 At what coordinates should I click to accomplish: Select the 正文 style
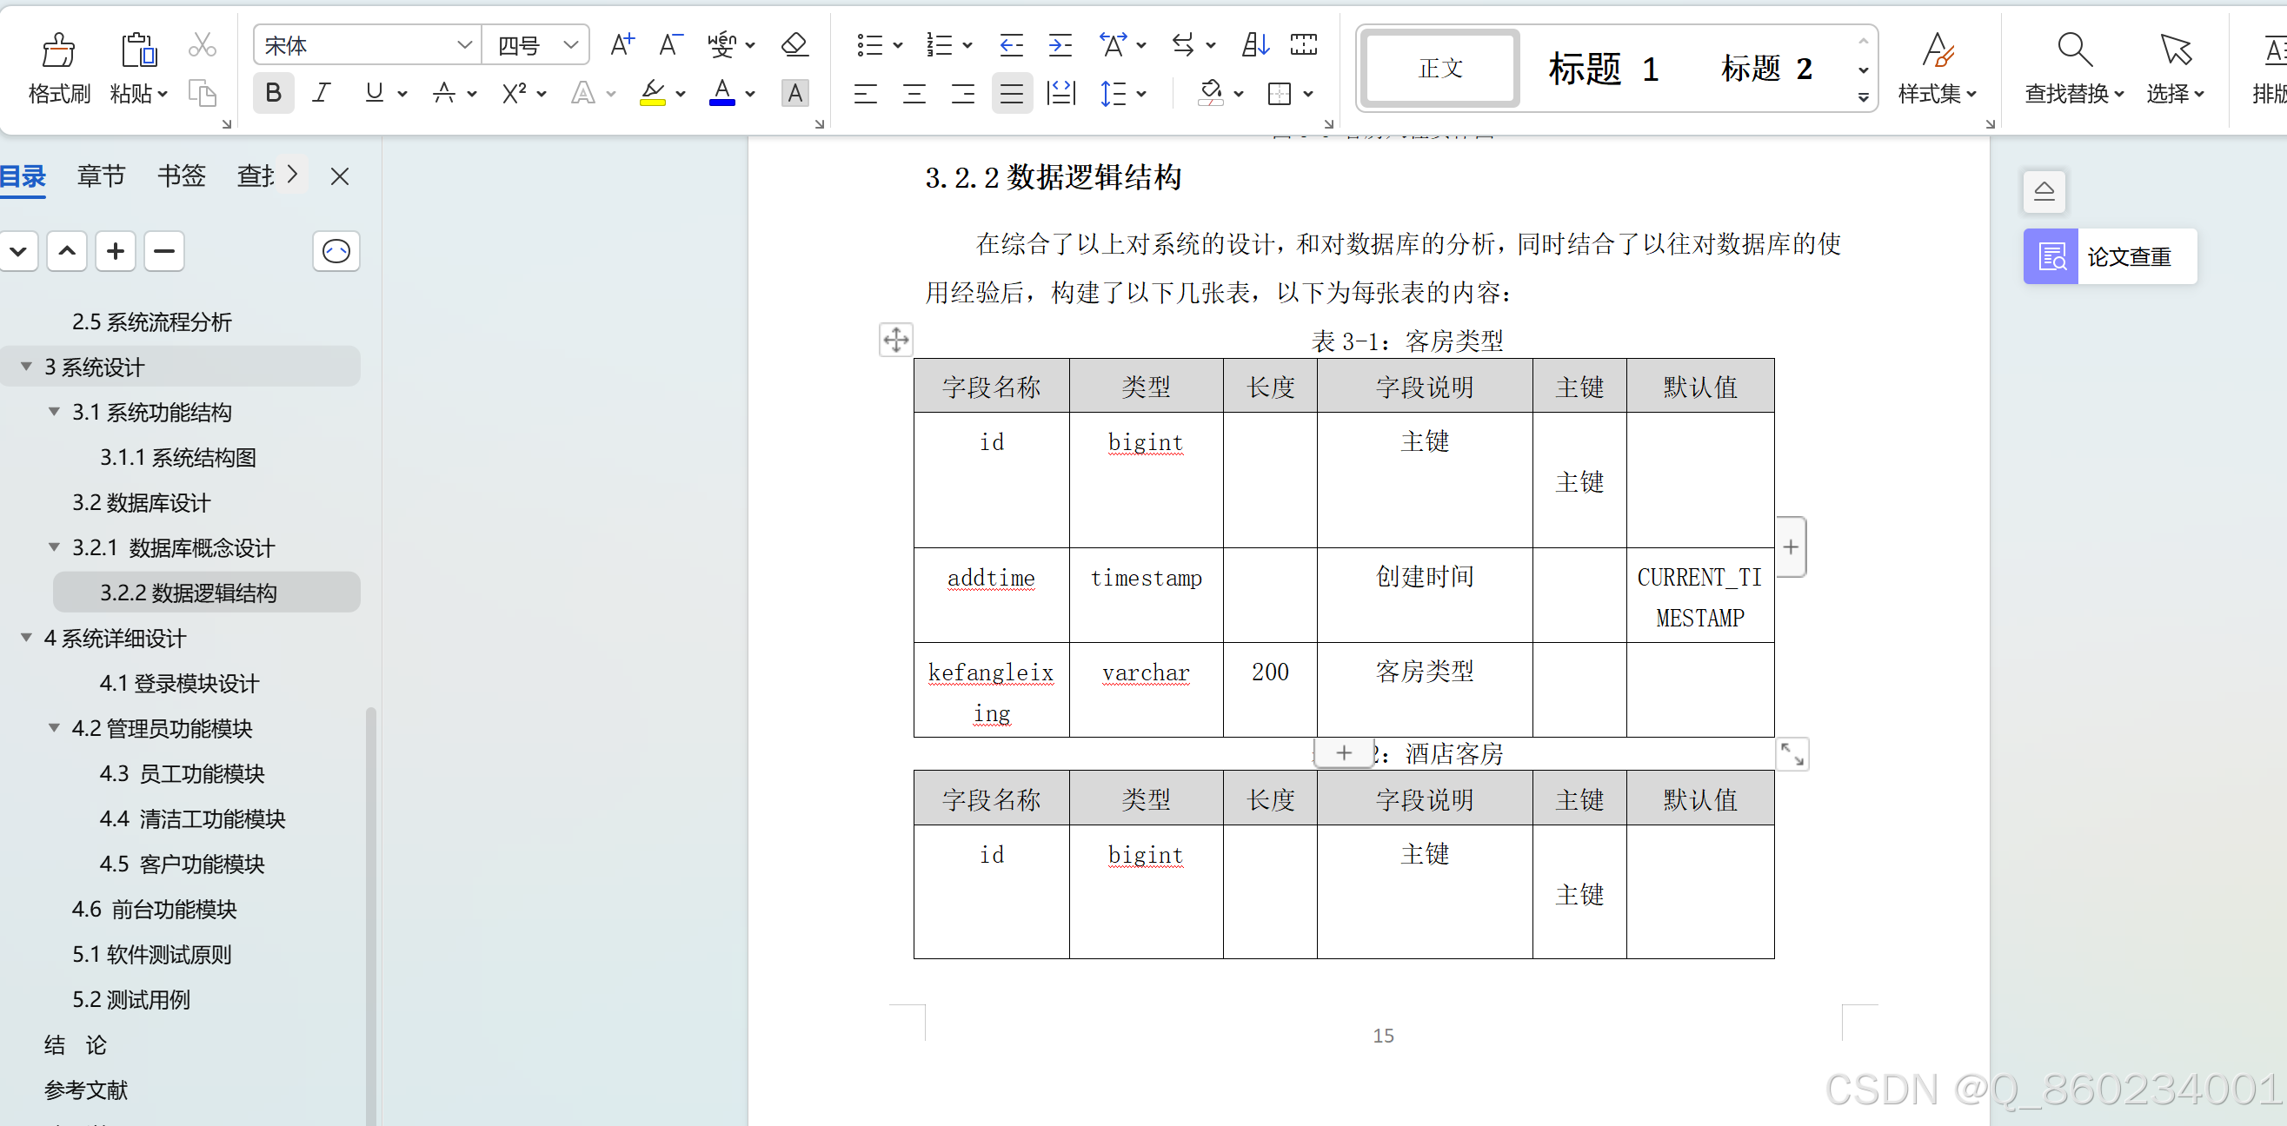click(1440, 69)
